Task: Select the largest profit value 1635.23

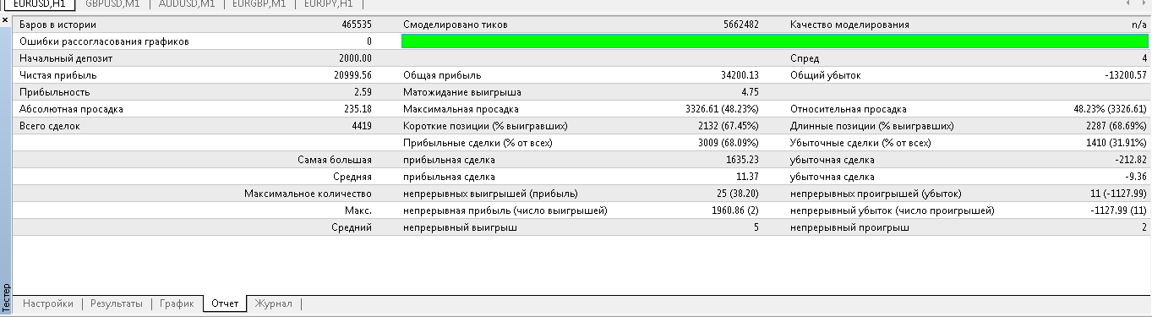Action: pyautogui.click(x=742, y=160)
